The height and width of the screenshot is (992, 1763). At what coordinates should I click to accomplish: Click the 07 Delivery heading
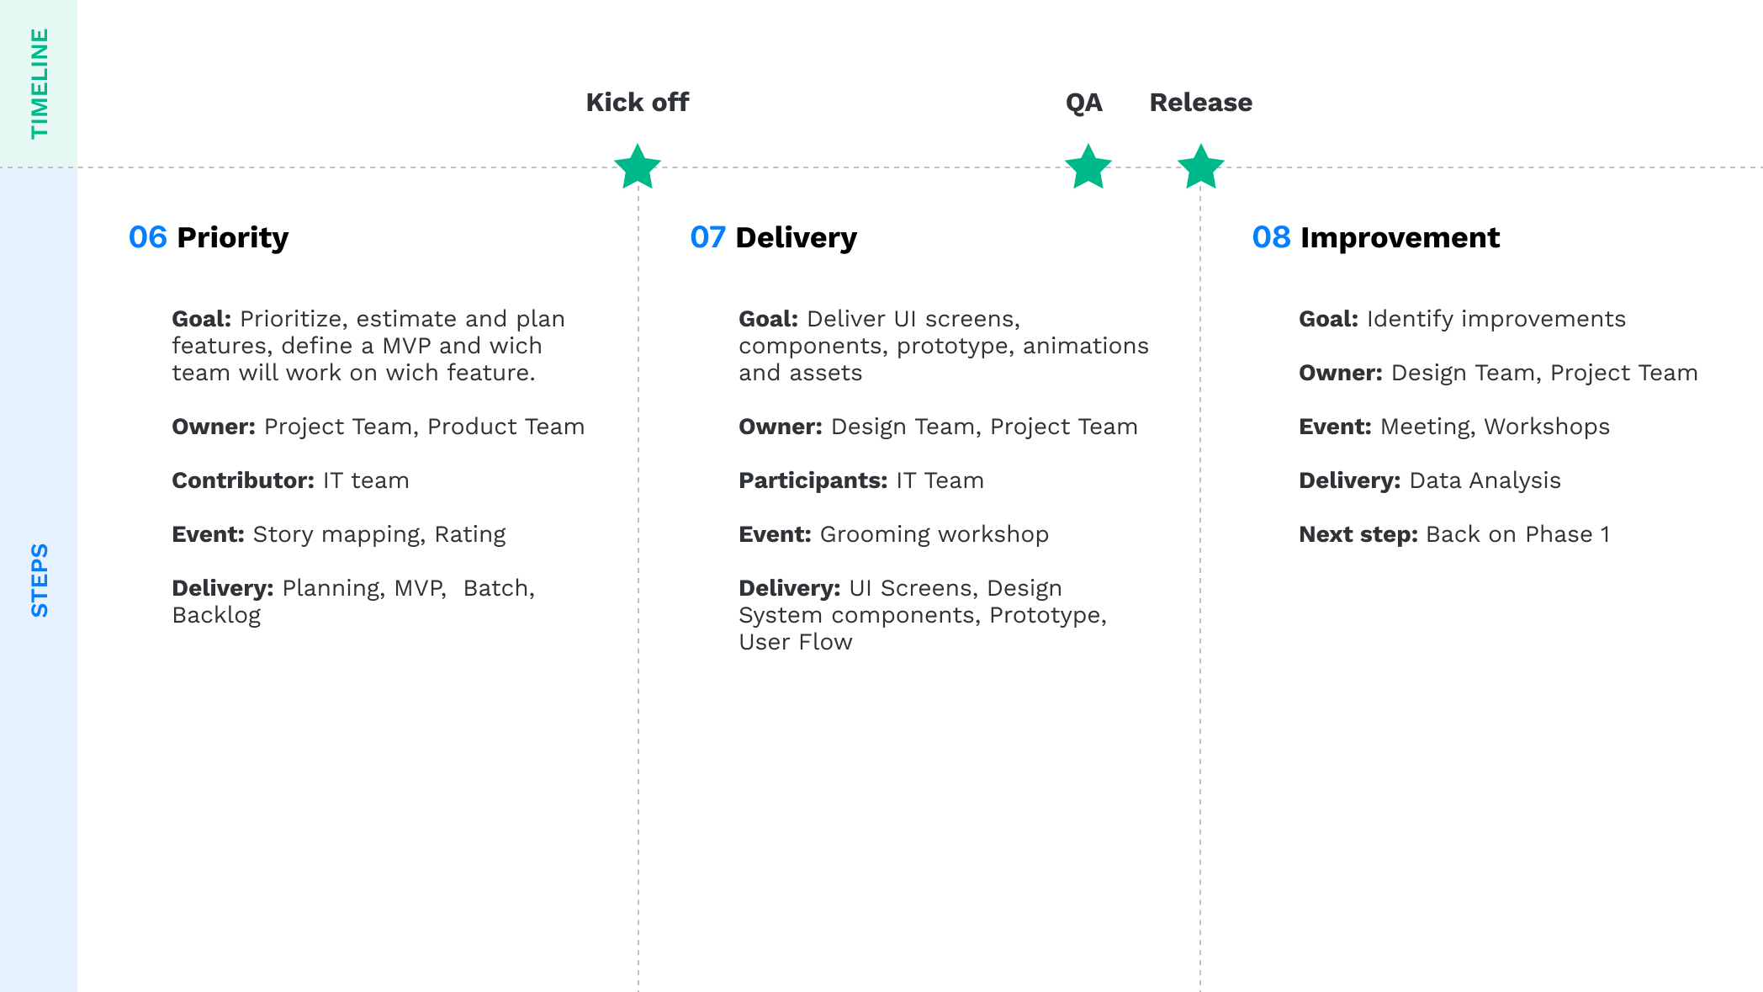773,237
